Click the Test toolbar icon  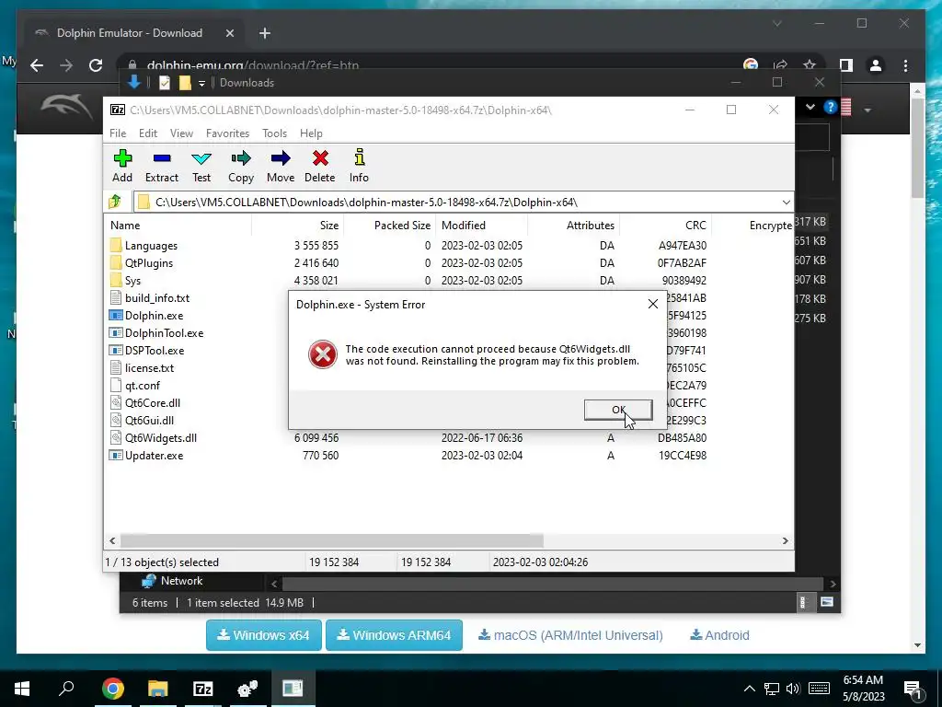[x=201, y=166]
